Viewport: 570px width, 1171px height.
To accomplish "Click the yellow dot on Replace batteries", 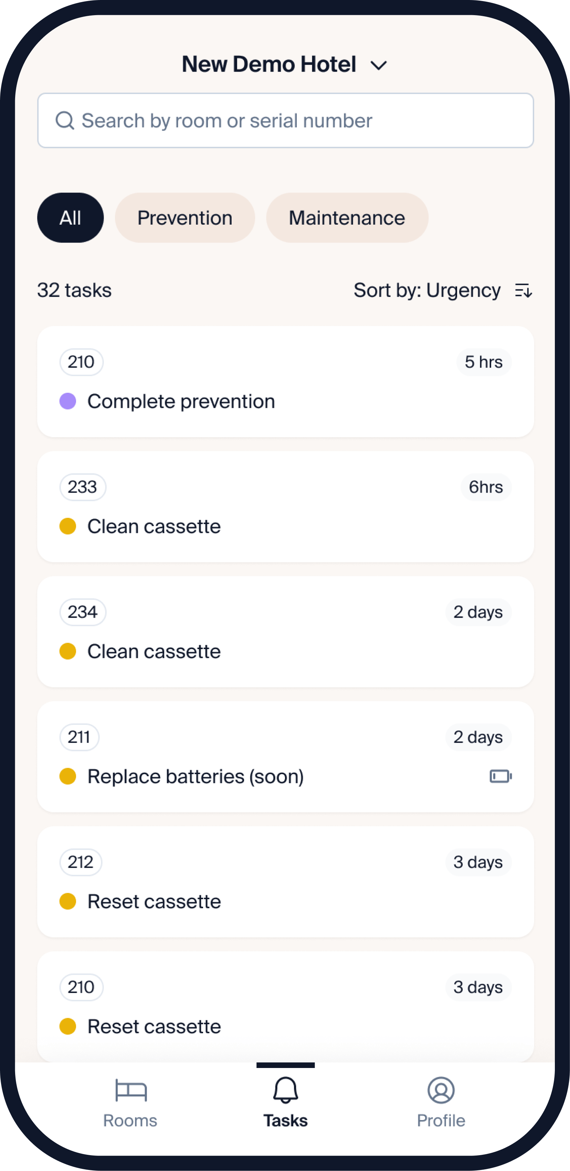I will pyautogui.click(x=68, y=776).
